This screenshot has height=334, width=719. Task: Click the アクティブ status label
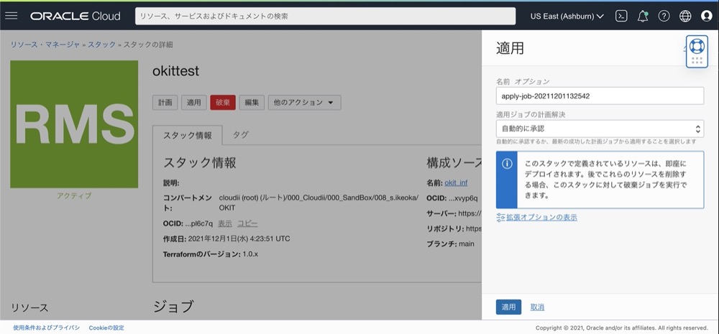coord(74,195)
